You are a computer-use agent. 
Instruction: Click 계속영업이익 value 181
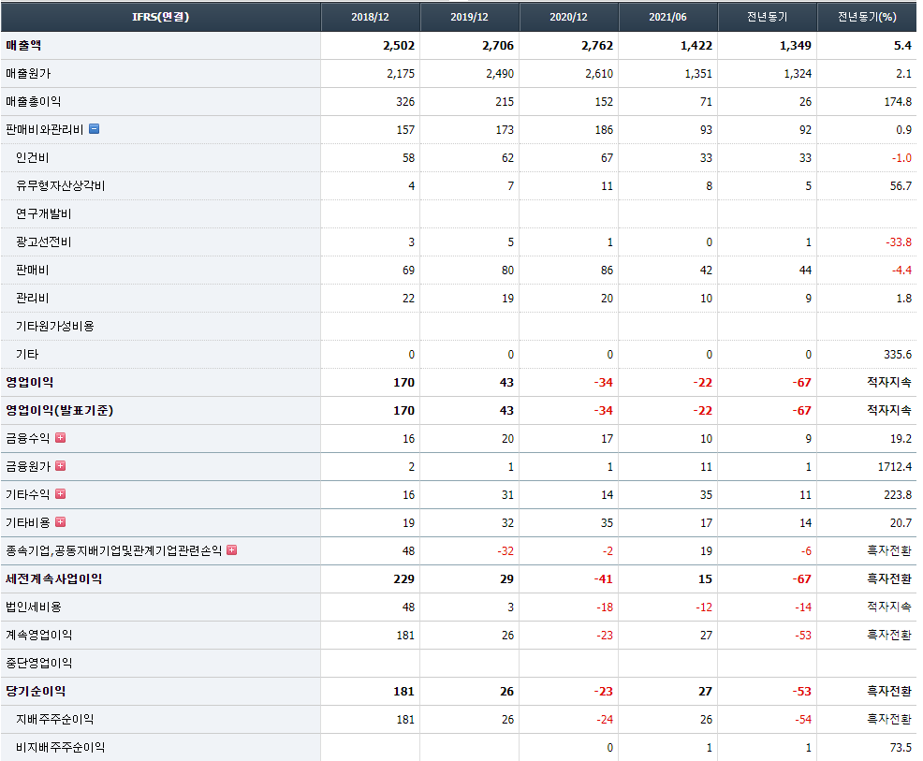(x=405, y=635)
